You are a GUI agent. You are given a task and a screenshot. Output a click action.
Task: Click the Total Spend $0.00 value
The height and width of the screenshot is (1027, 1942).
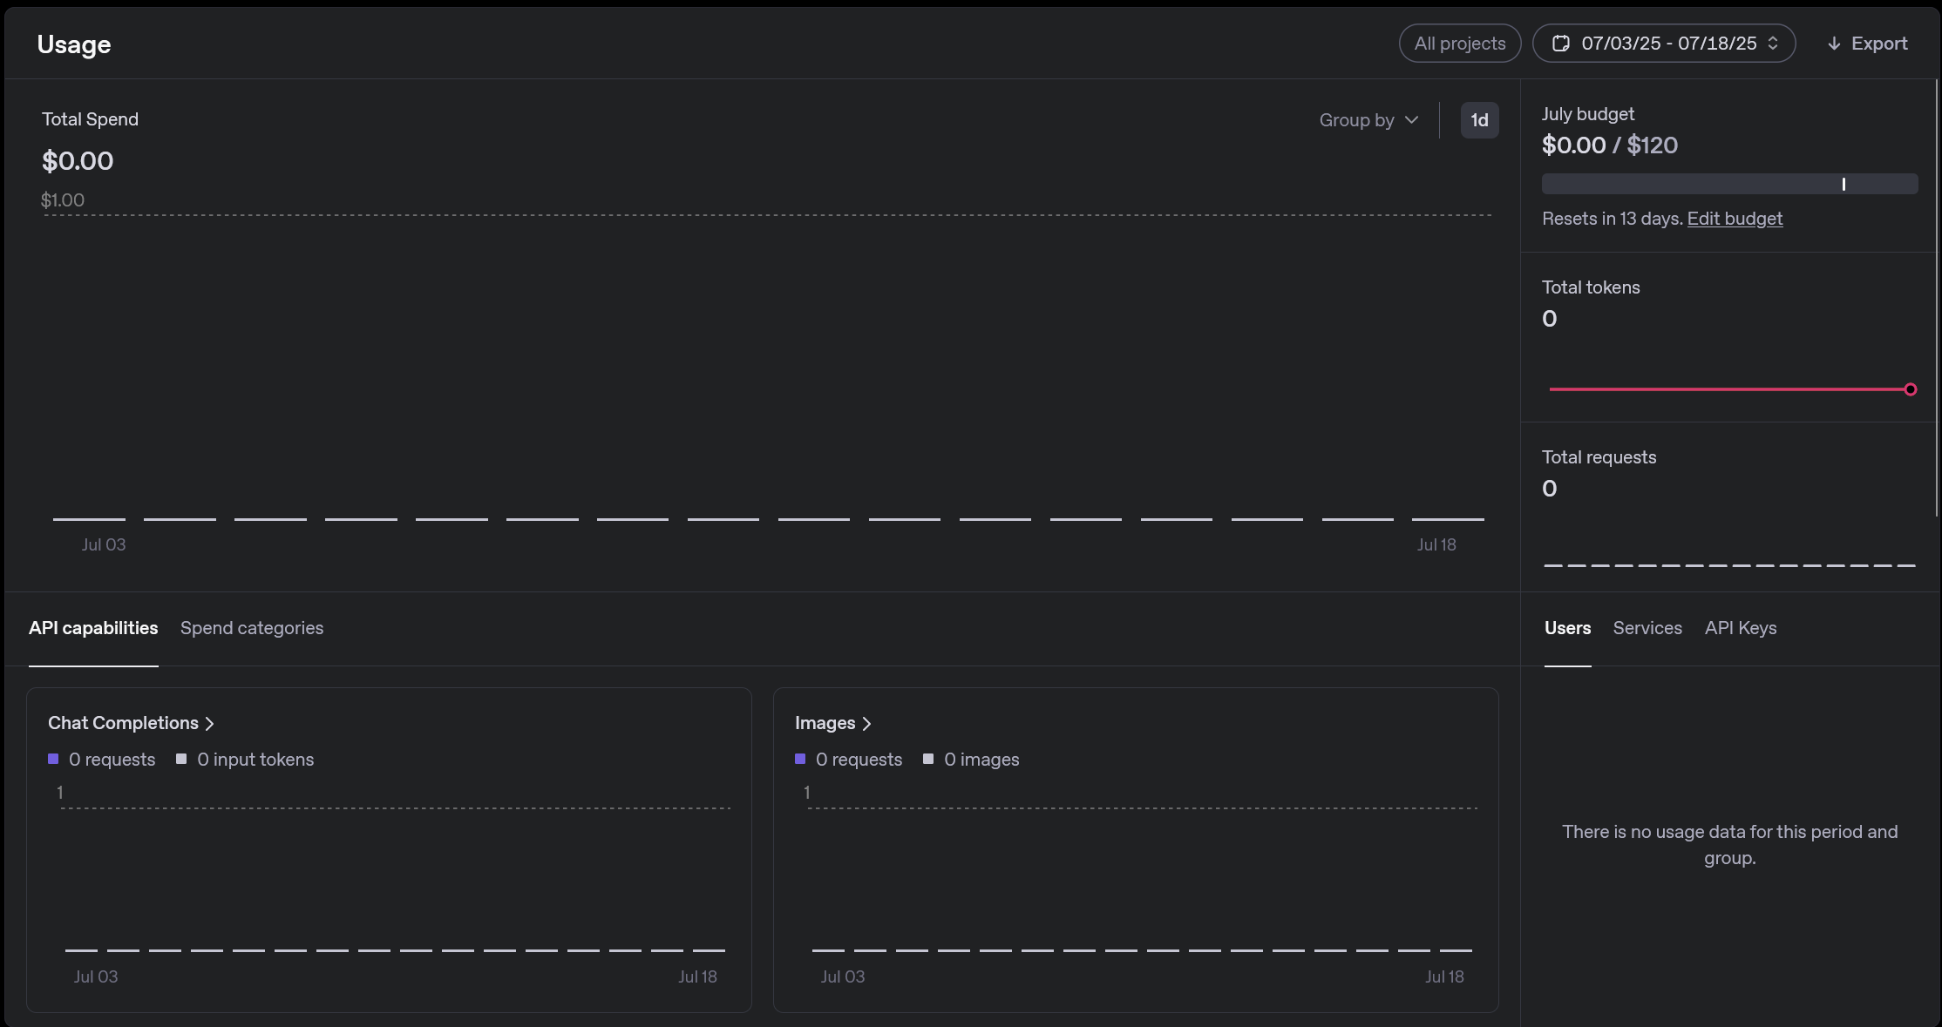pos(78,161)
